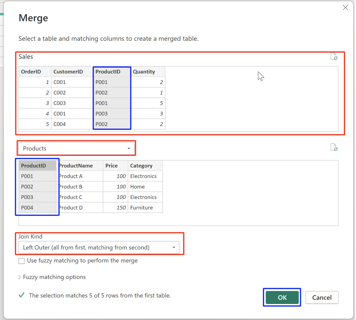356x320 pixels.
Task: Select ProductName column header in Products table
Action: pyautogui.click(x=80, y=166)
